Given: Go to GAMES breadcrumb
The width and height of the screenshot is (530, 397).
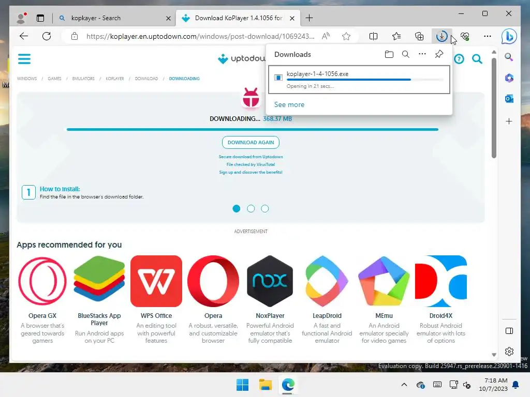Looking at the screenshot, I should [54, 79].
